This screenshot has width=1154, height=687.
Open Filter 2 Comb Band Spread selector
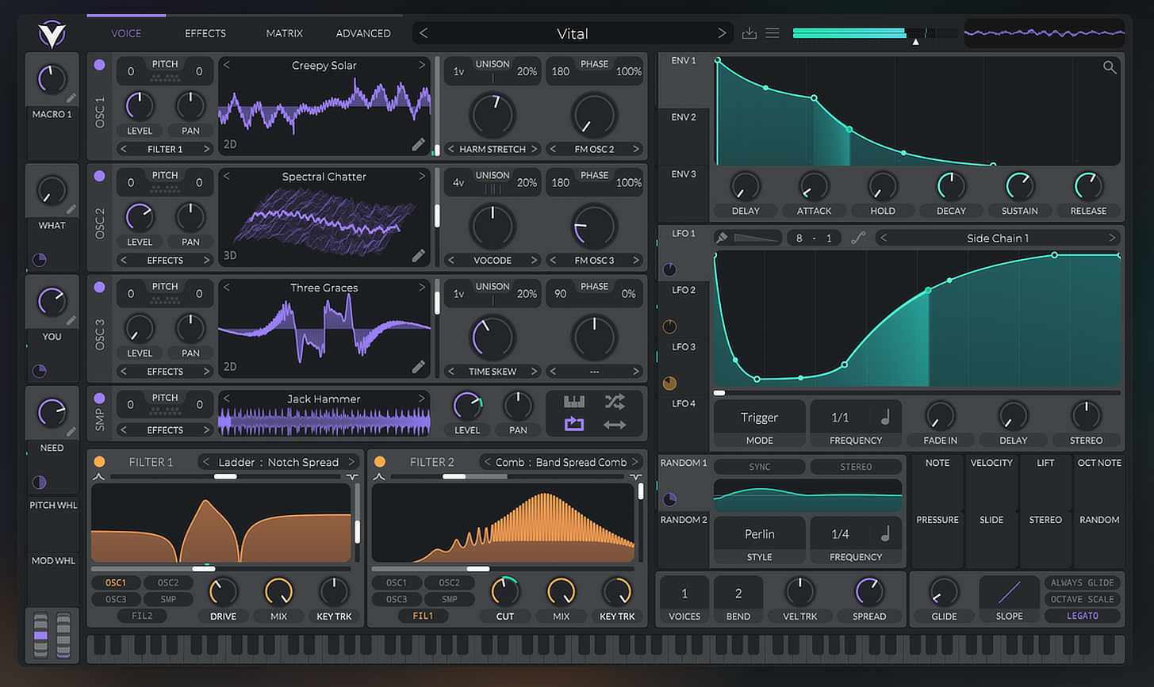coord(561,462)
